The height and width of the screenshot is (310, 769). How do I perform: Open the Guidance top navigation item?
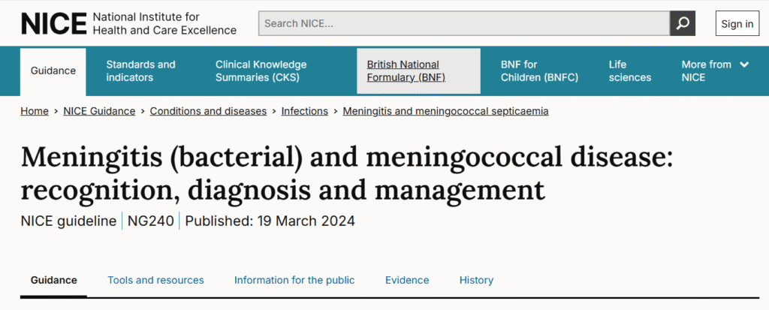pos(53,71)
